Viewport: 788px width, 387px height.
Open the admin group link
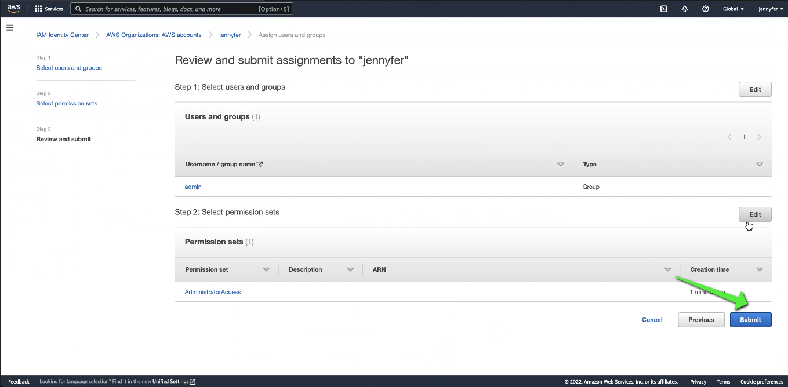[193, 187]
